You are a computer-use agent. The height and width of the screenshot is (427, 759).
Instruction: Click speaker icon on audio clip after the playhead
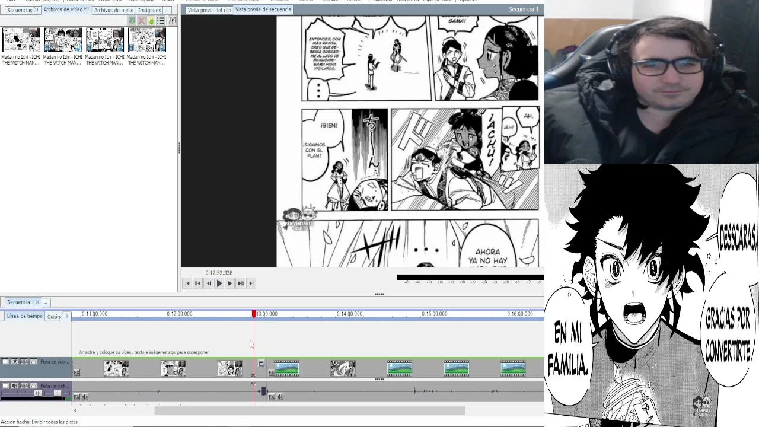[x=280, y=397]
